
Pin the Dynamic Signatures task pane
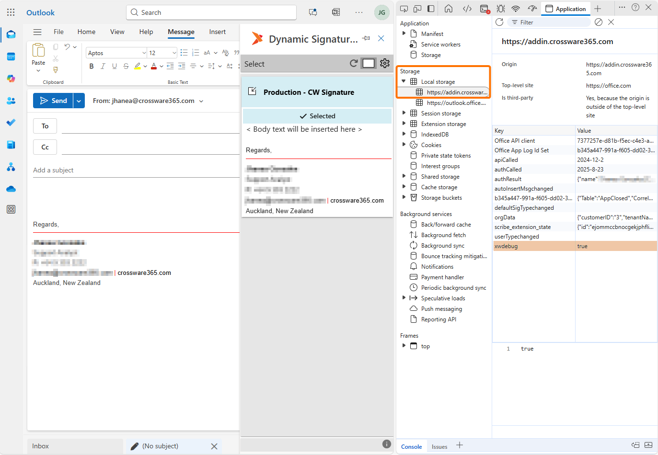[x=366, y=38]
